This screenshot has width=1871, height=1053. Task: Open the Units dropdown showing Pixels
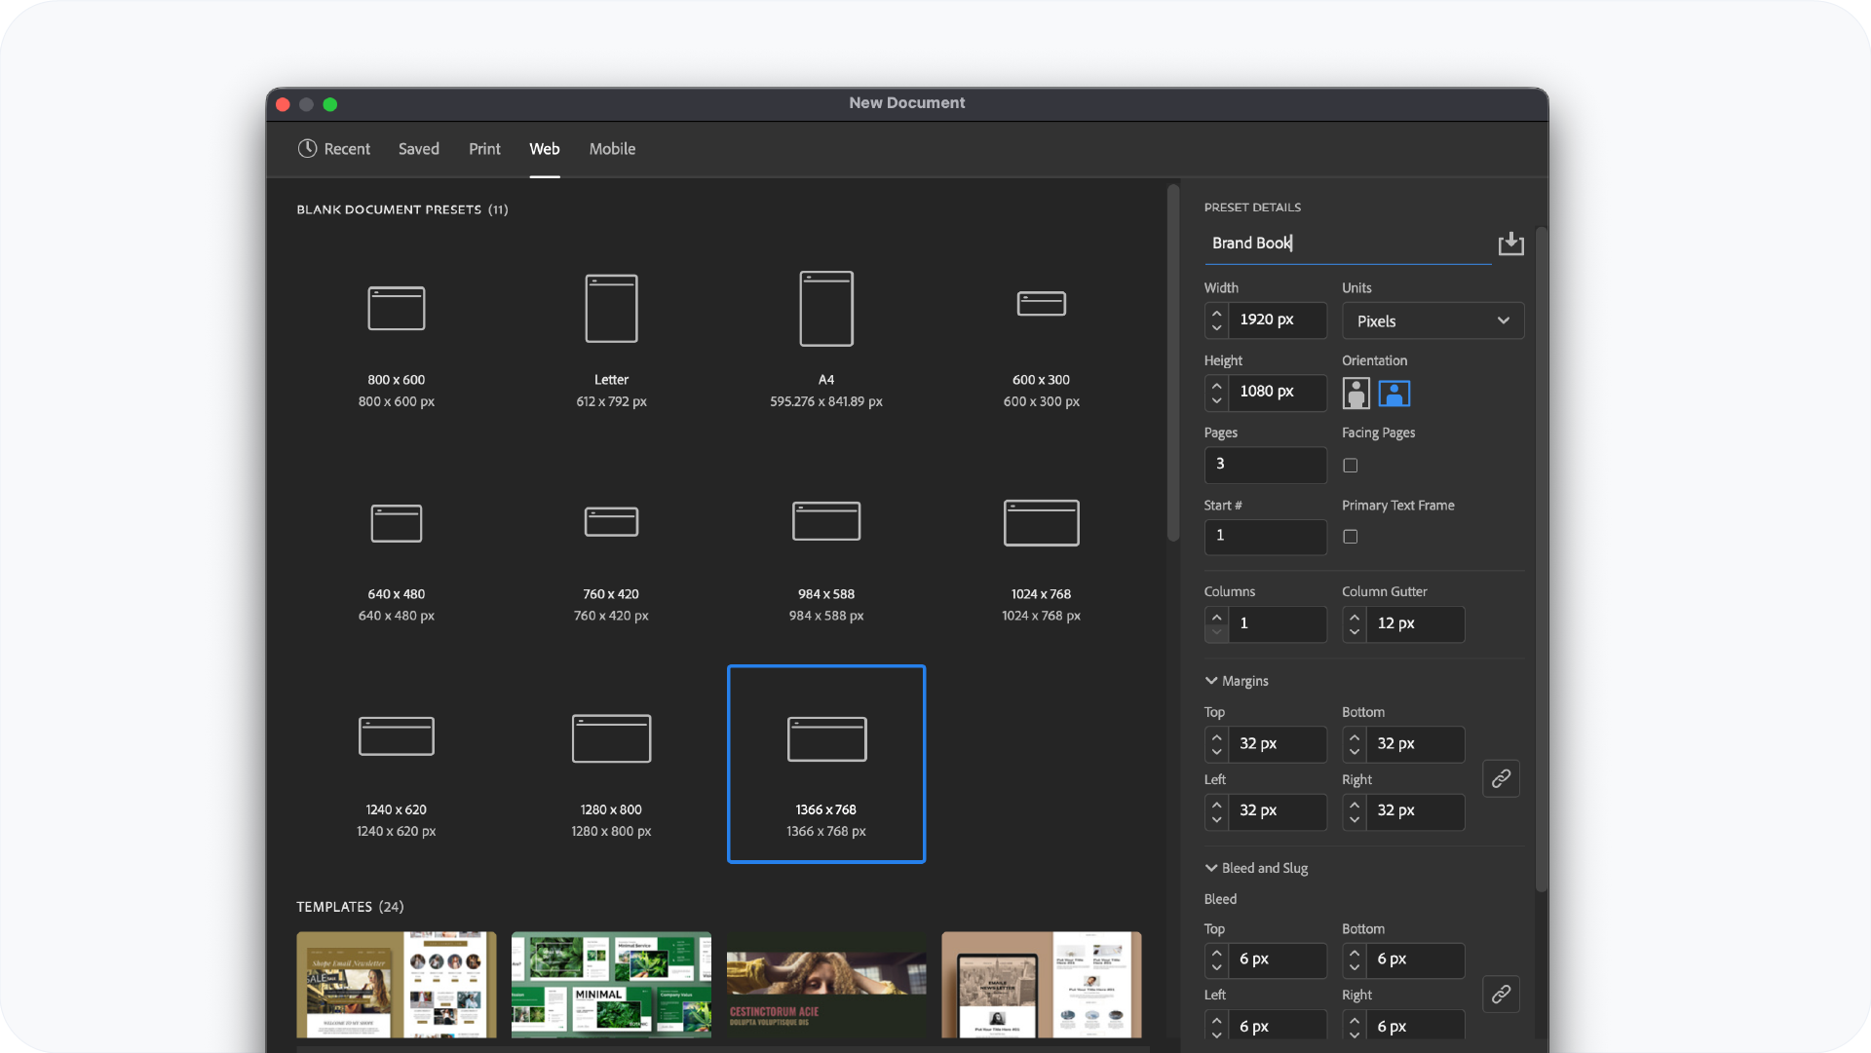pyautogui.click(x=1432, y=320)
